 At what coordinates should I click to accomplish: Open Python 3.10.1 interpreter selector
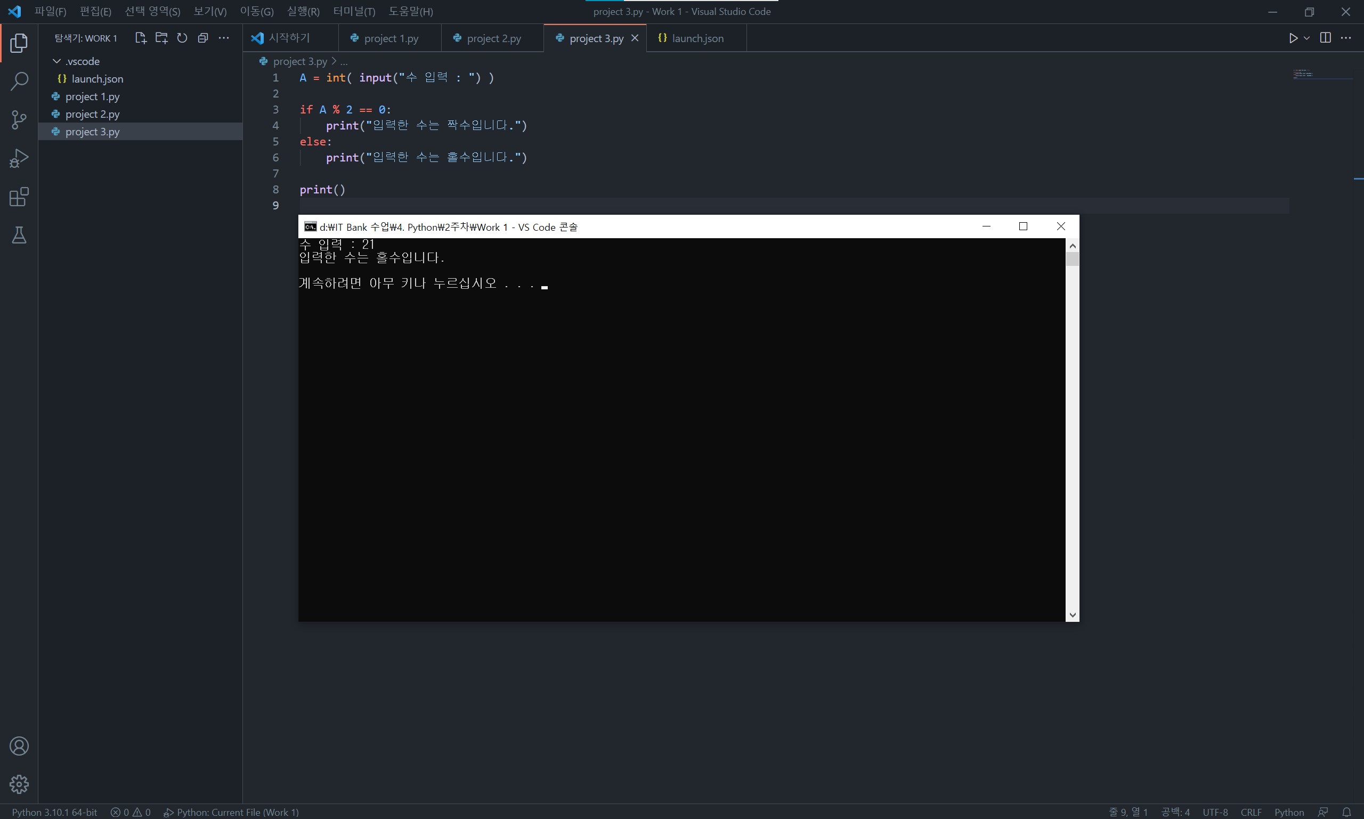click(x=54, y=812)
